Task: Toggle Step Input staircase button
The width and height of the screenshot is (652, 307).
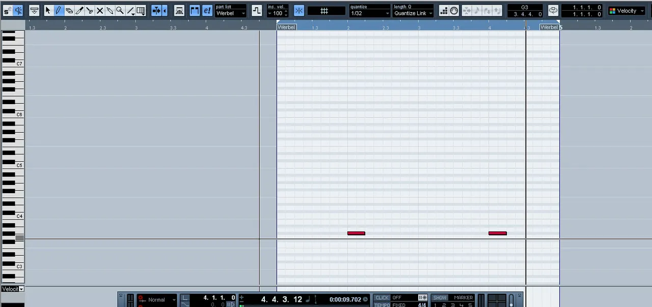Action: pos(444,11)
